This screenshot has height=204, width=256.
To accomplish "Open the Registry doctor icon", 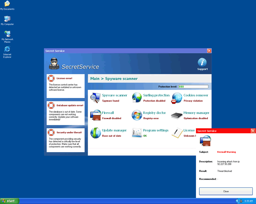I will click(x=137, y=115).
